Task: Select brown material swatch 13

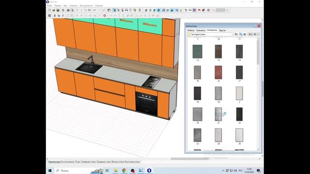Action: click(x=218, y=52)
